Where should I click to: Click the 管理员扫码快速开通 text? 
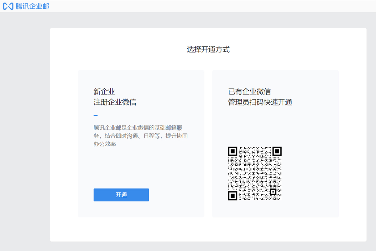pyautogui.click(x=260, y=102)
